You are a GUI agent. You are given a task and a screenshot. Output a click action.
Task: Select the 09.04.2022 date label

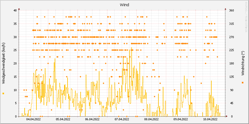click(x=181, y=119)
